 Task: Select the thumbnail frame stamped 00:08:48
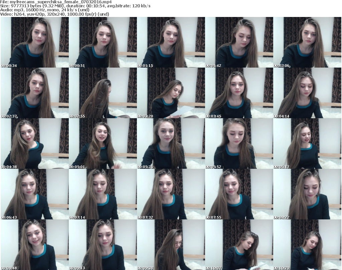coord(35,245)
